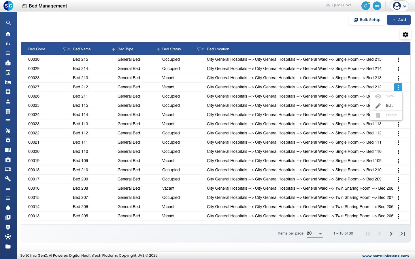
Task: Open the bed icon in the sidebar
Action: coord(8,82)
